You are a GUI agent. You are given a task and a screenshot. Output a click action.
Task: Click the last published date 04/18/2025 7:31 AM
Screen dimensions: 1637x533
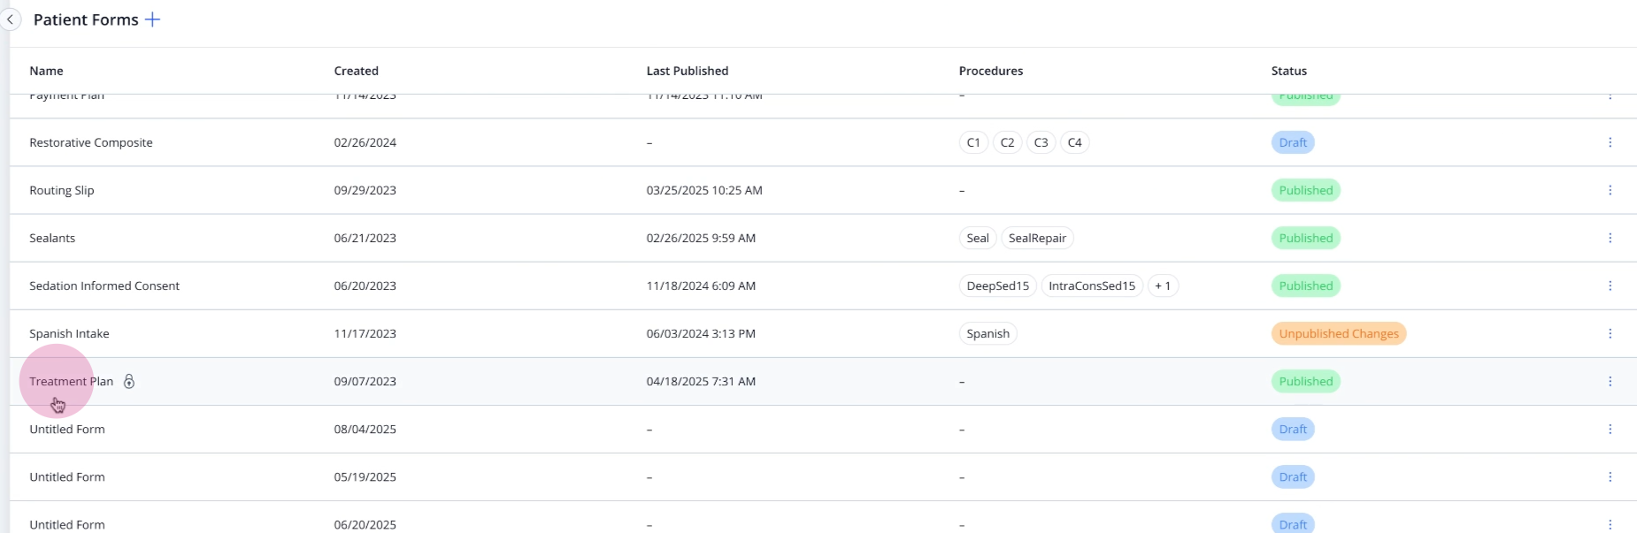(x=701, y=381)
